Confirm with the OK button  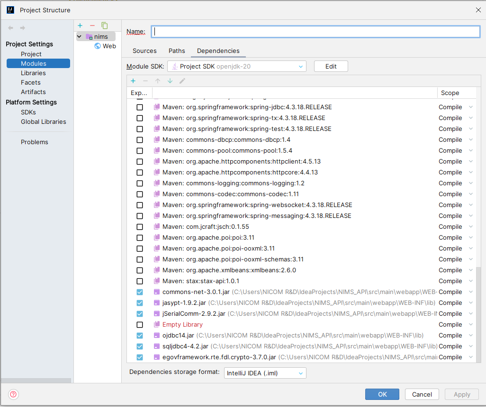pos(382,394)
